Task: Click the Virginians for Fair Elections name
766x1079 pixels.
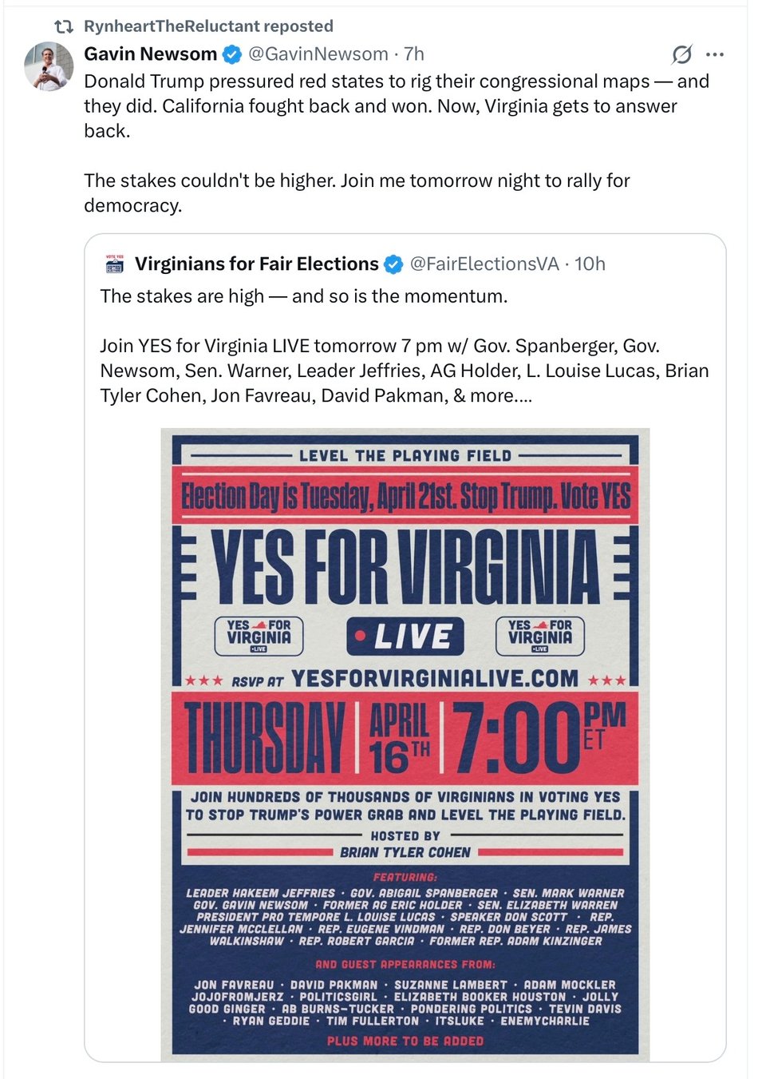Action: click(257, 264)
